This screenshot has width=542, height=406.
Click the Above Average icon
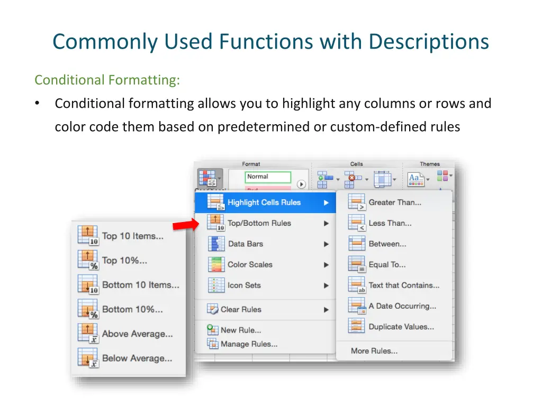point(88,334)
